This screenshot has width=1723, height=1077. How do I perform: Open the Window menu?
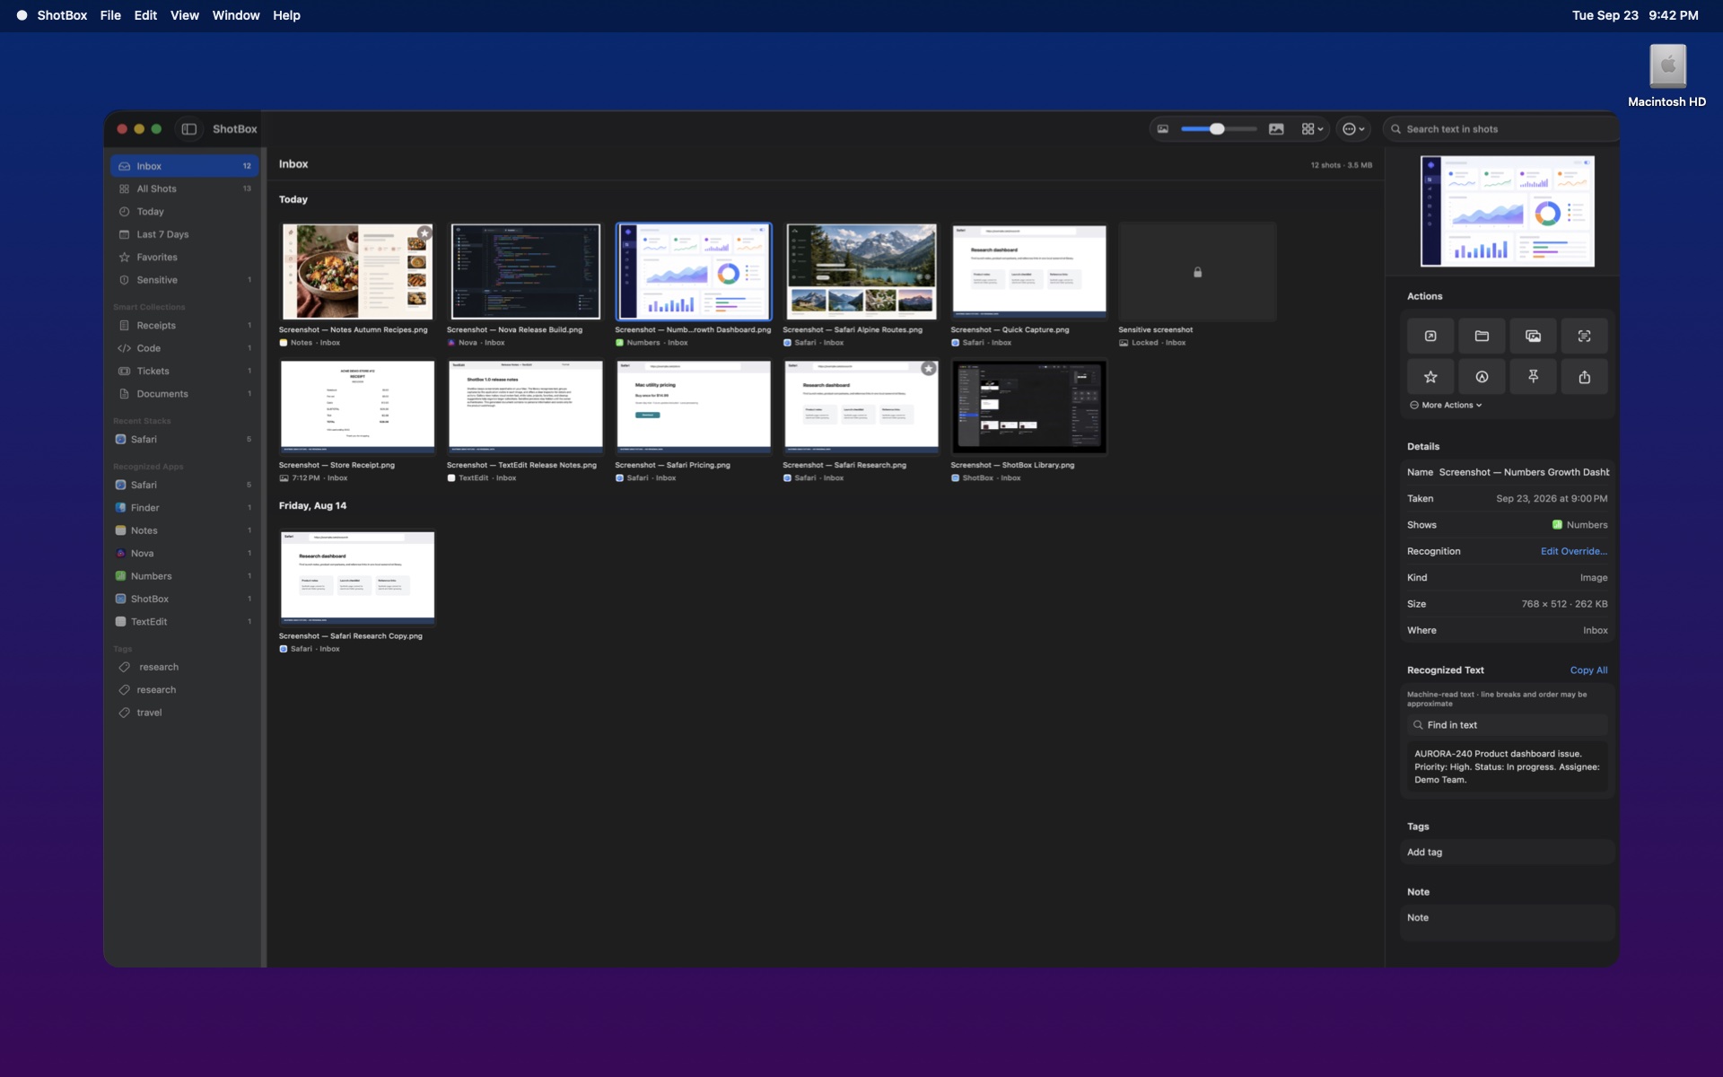[236, 15]
